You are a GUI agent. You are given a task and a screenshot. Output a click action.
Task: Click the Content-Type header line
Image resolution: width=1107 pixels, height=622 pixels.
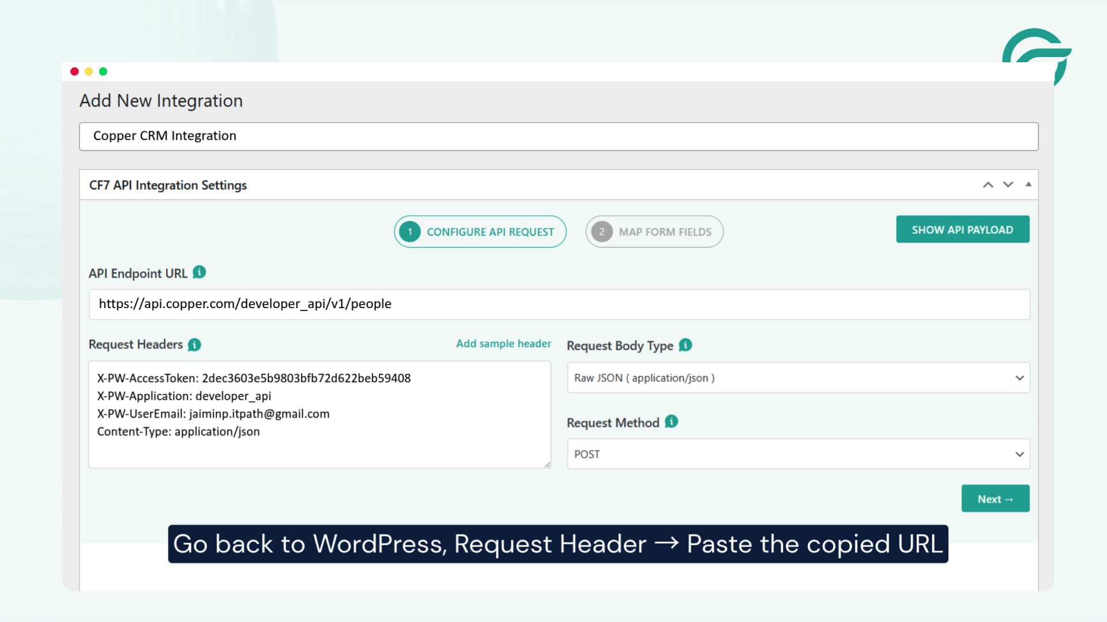[178, 432]
